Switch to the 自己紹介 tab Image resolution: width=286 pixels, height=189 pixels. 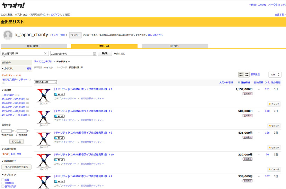175,46
